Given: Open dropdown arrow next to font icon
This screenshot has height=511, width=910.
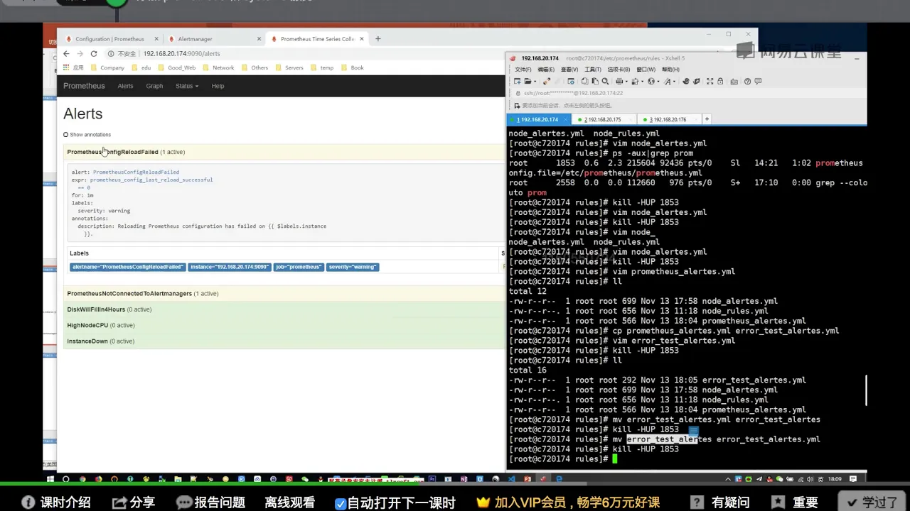Looking at the screenshot, I should click(674, 82).
